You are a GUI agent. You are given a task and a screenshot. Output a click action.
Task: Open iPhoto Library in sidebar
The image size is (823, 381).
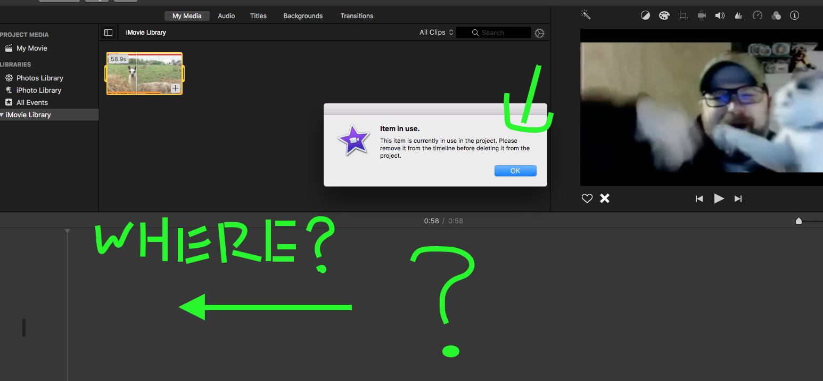(x=39, y=90)
